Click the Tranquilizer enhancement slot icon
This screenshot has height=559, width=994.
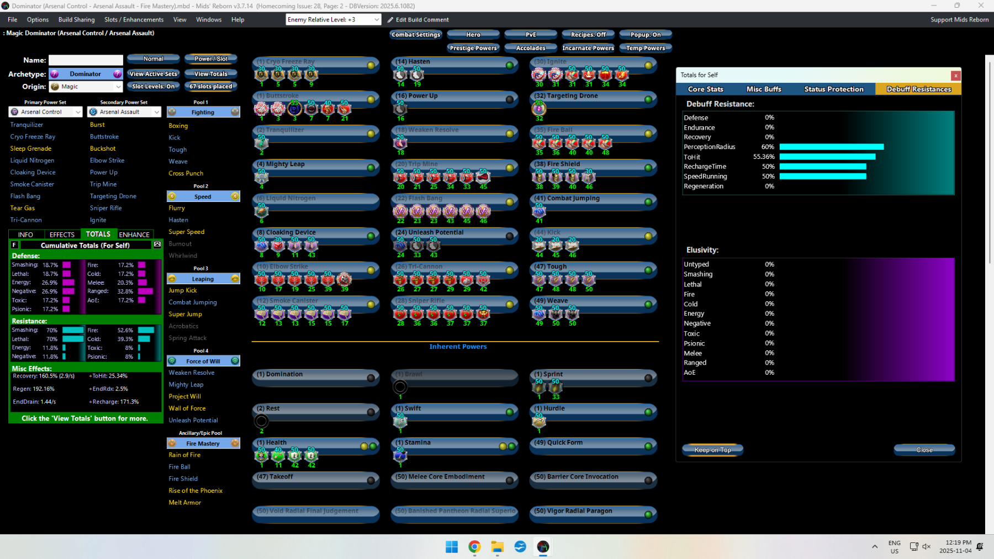(261, 143)
